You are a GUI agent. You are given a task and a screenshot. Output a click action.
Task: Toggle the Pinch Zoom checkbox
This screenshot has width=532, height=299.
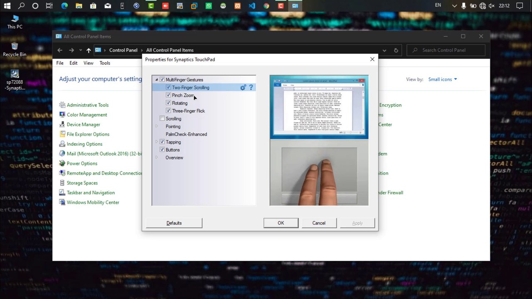click(168, 96)
